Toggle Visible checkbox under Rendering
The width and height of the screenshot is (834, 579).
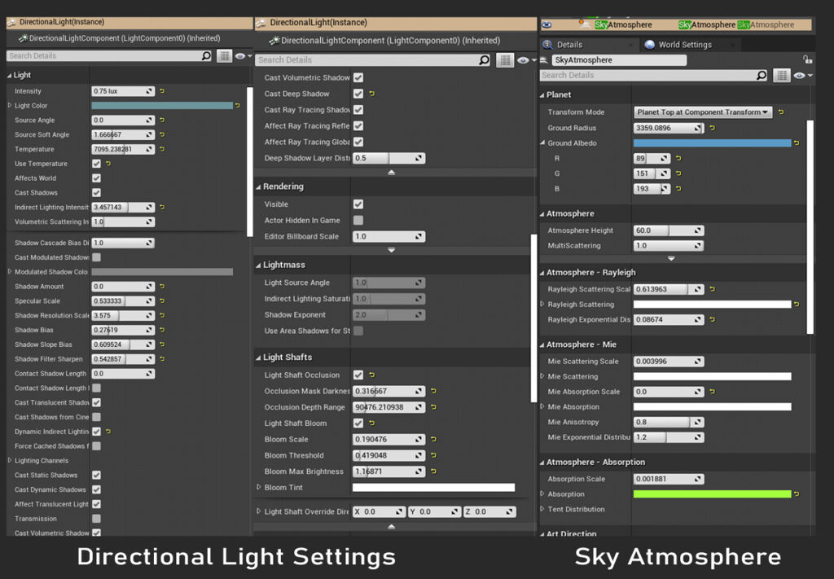(358, 204)
